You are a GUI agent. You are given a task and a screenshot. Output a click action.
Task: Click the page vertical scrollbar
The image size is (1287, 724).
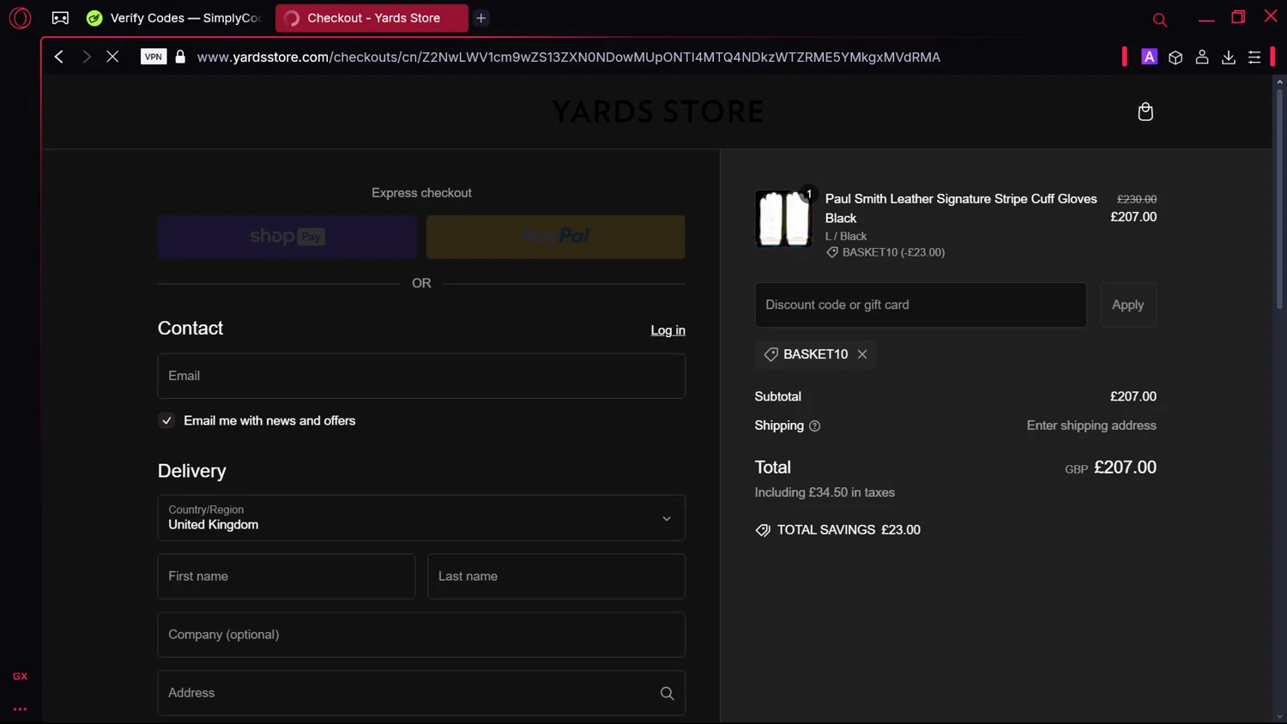pos(1279,197)
